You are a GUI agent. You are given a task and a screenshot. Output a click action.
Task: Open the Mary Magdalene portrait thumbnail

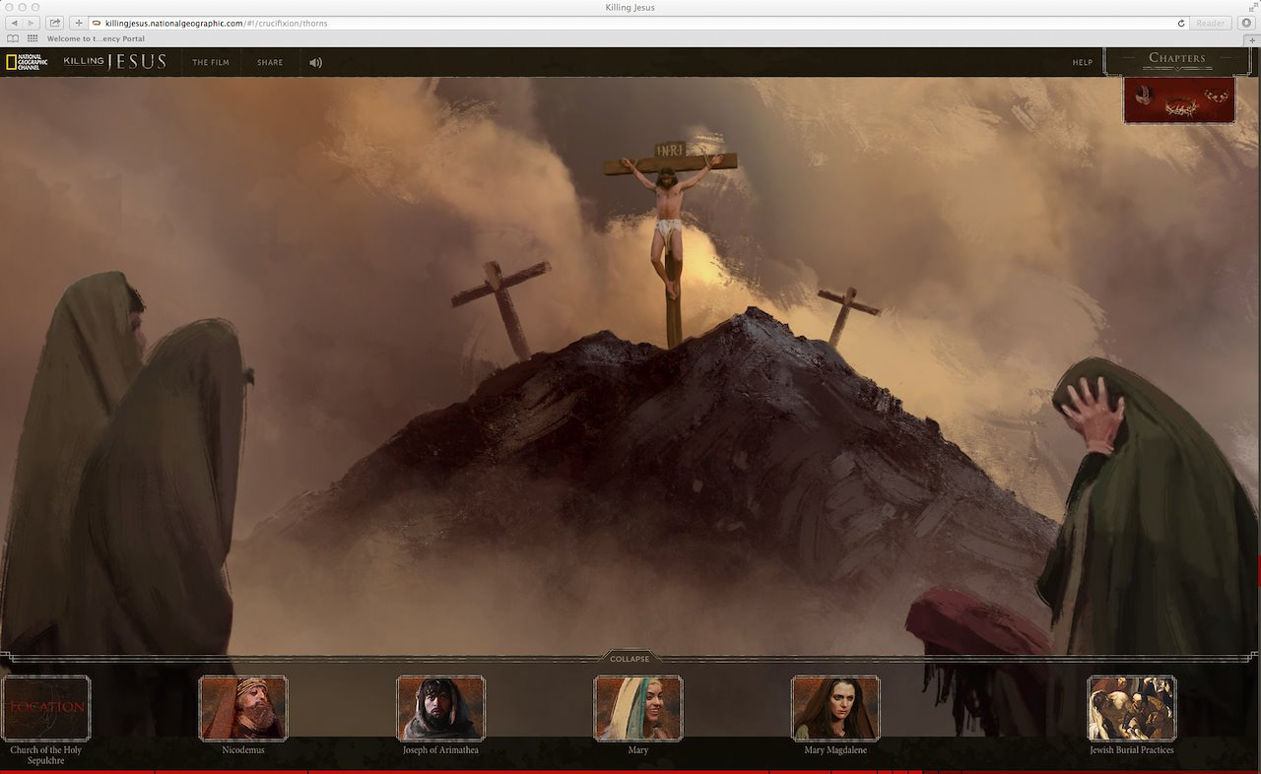(x=835, y=708)
